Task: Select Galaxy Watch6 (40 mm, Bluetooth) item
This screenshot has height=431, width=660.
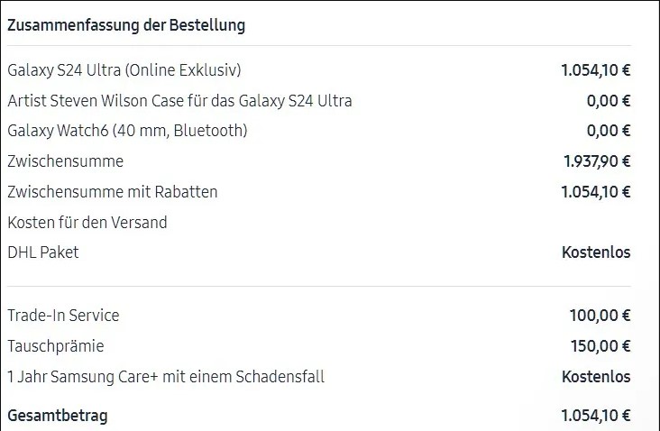Action: coord(127,131)
